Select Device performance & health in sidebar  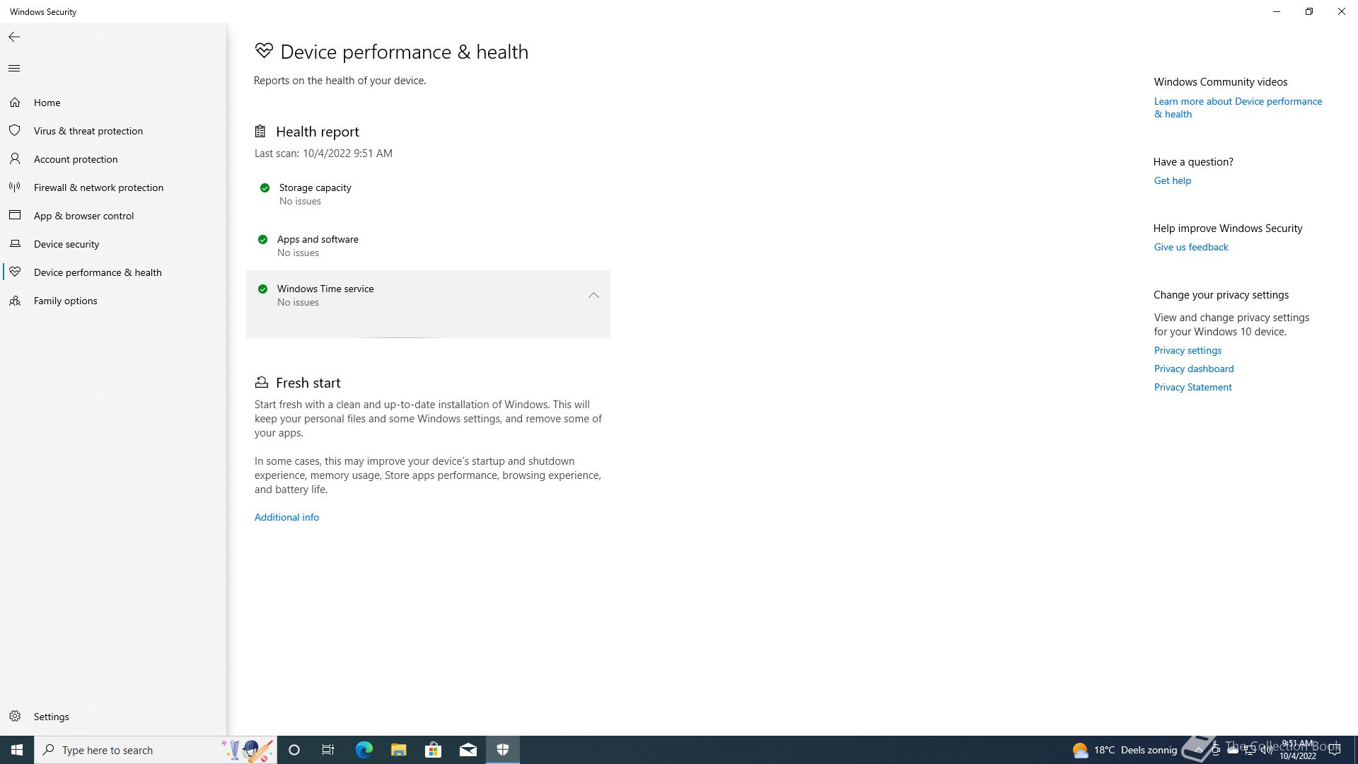(113, 272)
